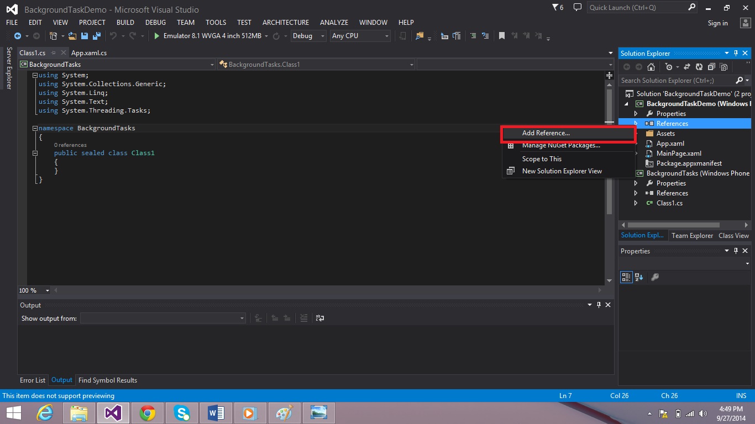
Task: Toggle the pin on the Class1.cs tab
Action: click(x=54, y=53)
